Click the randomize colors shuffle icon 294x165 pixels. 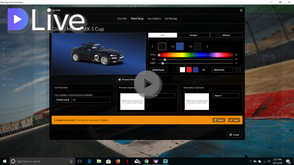point(204,70)
